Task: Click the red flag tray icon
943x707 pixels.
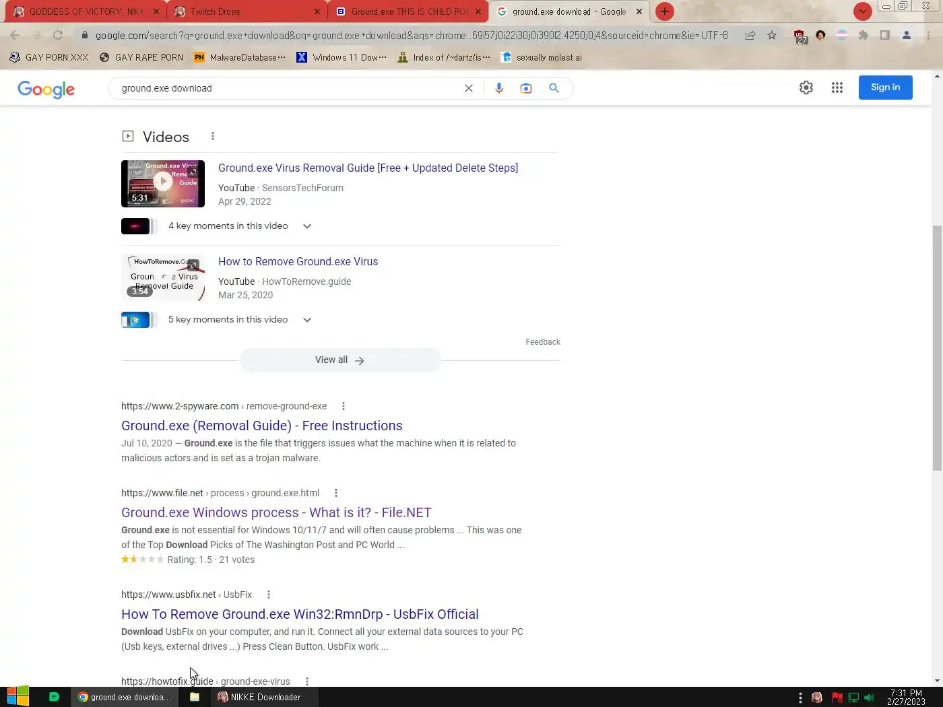Action: pyautogui.click(x=837, y=698)
